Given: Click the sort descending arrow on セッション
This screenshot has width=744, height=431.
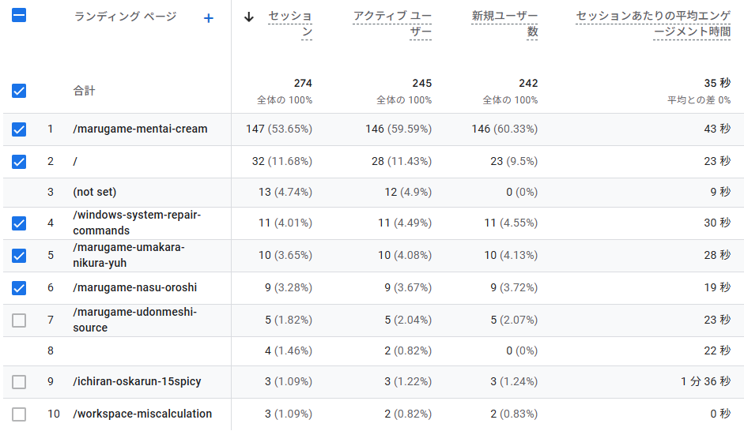Looking at the screenshot, I should click(x=248, y=17).
